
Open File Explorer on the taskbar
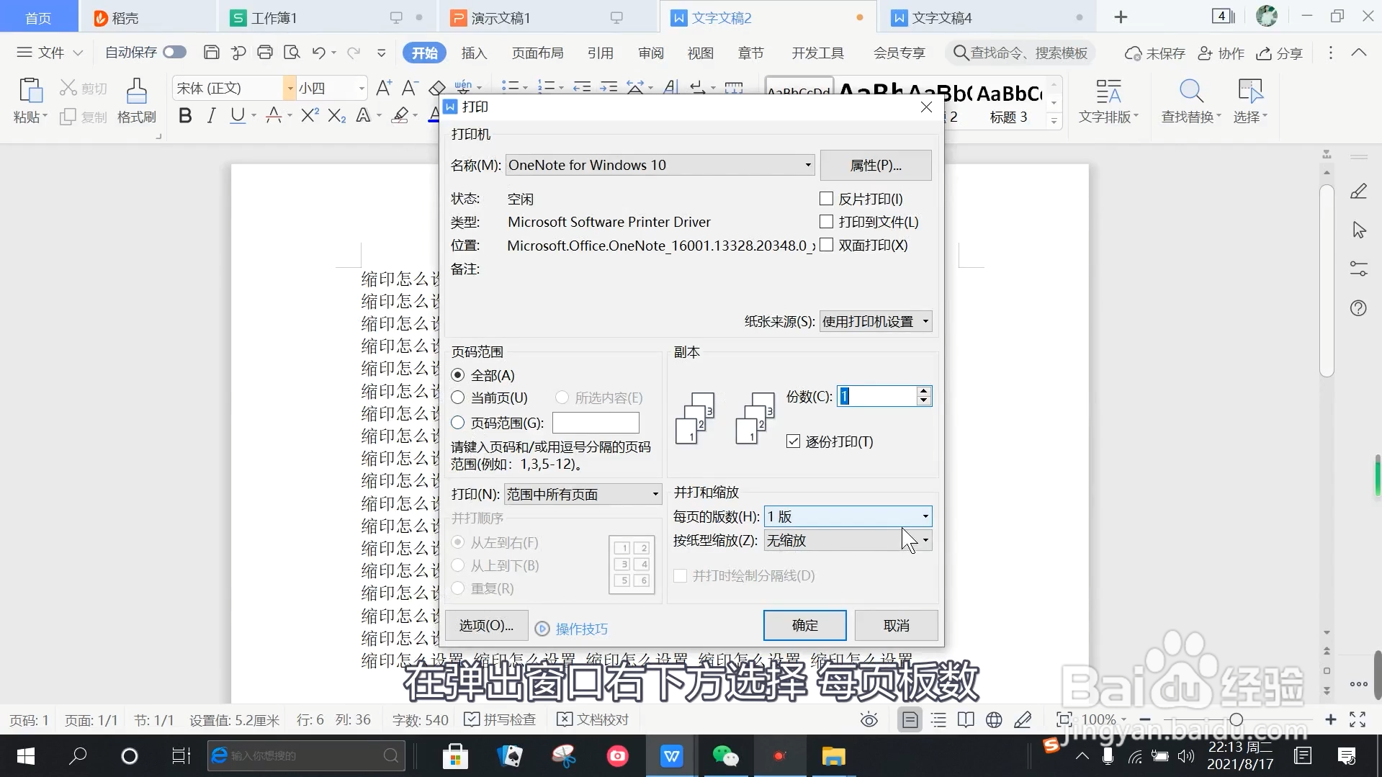833,756
